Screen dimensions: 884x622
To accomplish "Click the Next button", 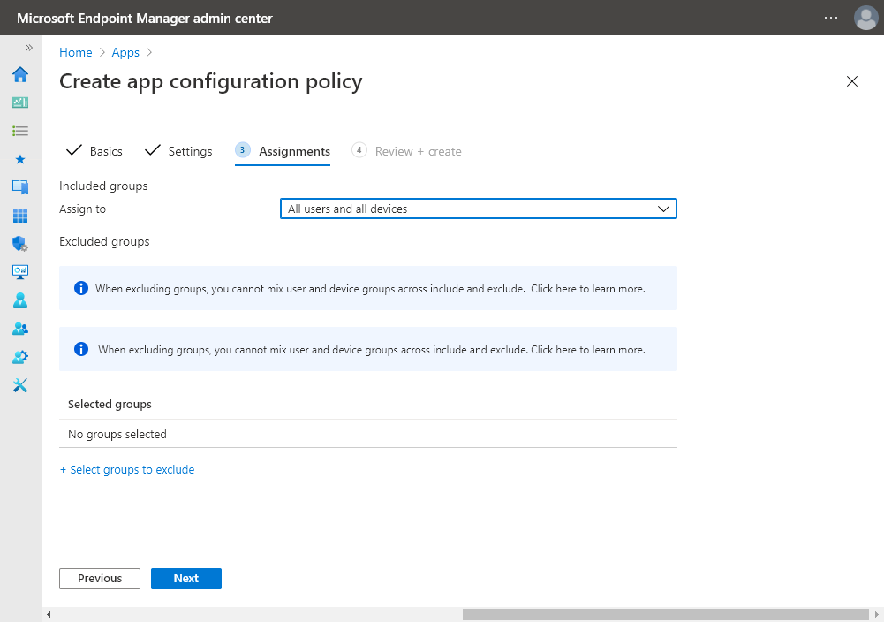I will pyautogui.click(x=186, y=579).
